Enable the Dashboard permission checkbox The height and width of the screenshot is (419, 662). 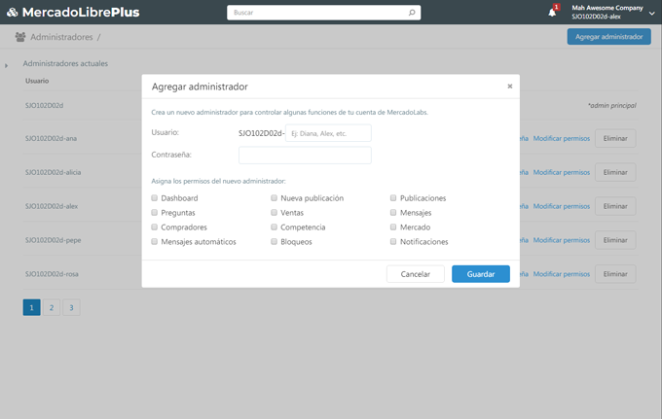(x=154, y=198)
